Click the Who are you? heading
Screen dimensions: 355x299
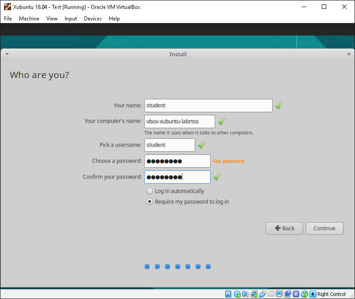39,75
